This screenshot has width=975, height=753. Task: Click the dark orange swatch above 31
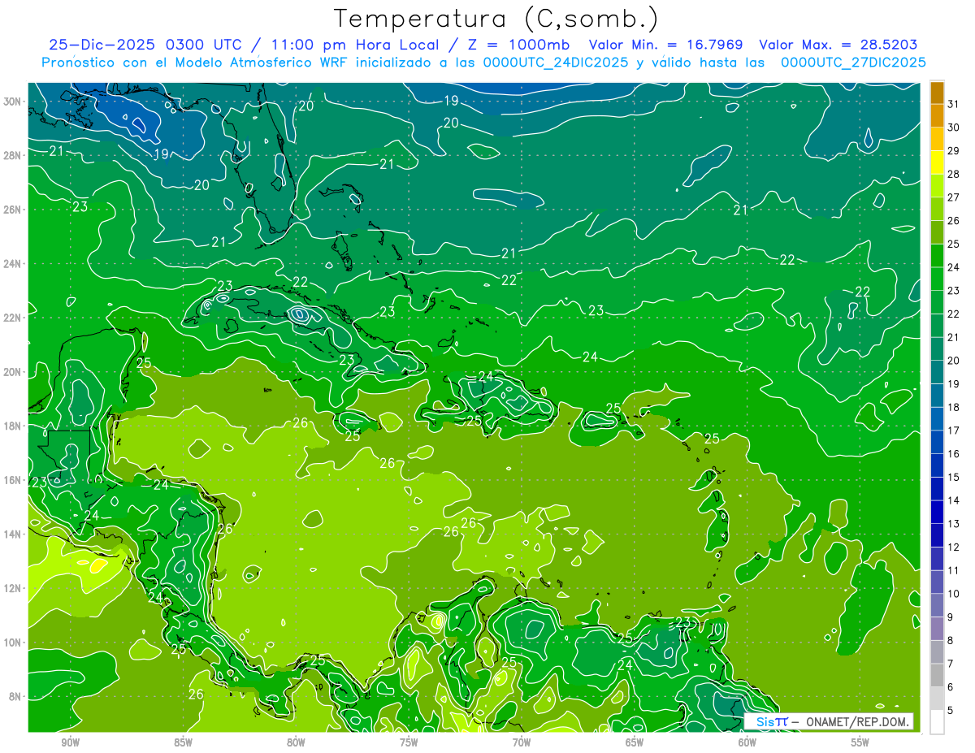(x=937, y=93)
